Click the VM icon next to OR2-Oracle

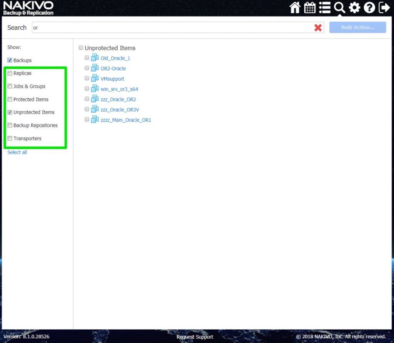(x=95, y=68)
